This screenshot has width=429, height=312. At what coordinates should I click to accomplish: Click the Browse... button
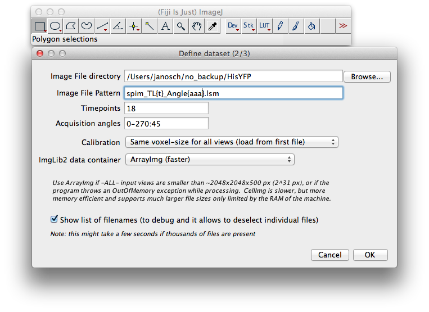[x=367, y=76]
